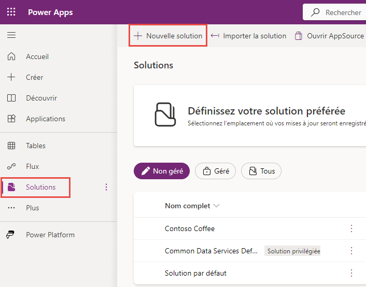366x287 pixels.
Task: Click the Flux flow icon
Action: coord(11,166)
